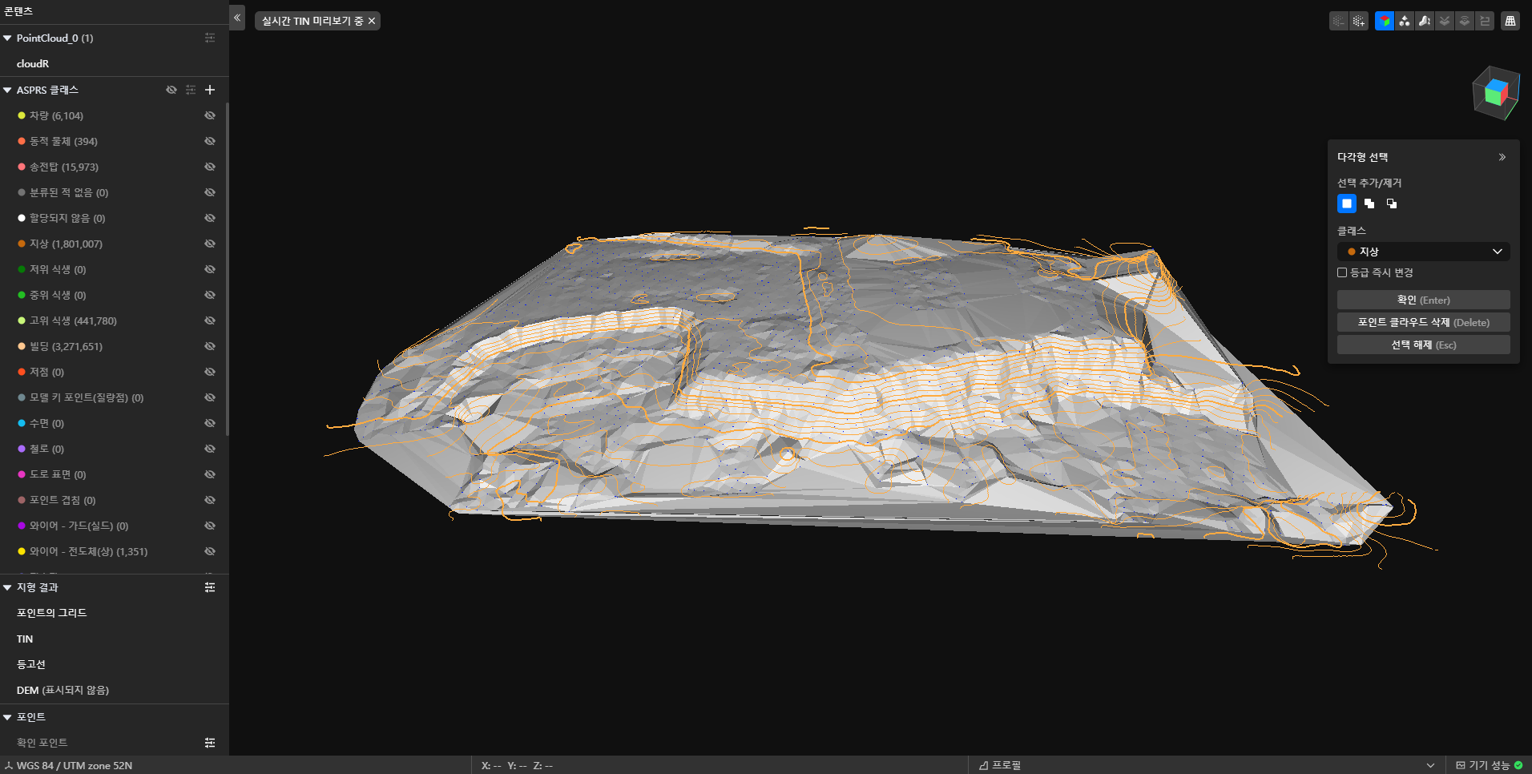Screen dimensions: 1532x774
Task: Expand the status bar chevron dropdown
Action: pyautogui.click(x=1430, y=765)
